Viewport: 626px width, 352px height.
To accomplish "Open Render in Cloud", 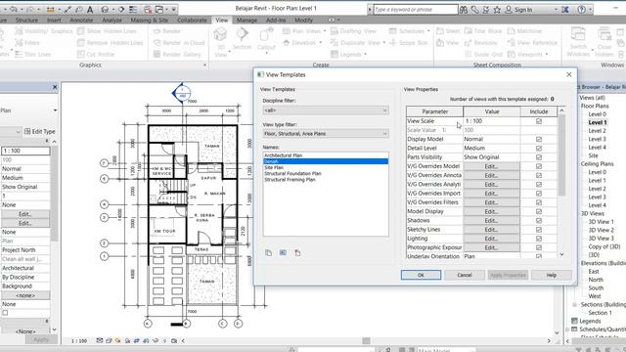I will coord(179,43).
